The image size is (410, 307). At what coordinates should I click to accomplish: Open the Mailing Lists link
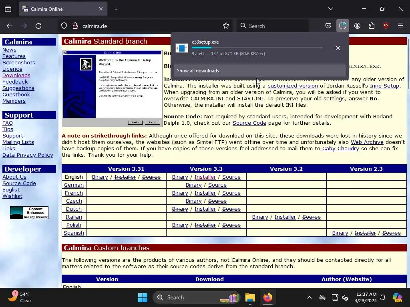coord(18,142)
